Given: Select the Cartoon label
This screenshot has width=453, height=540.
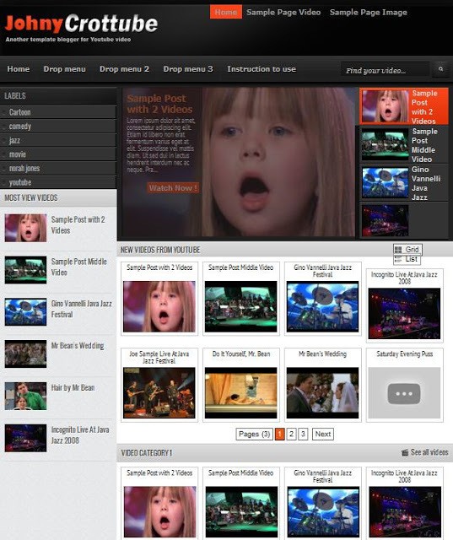Looking at the screenshot, I should pos(58,112).
